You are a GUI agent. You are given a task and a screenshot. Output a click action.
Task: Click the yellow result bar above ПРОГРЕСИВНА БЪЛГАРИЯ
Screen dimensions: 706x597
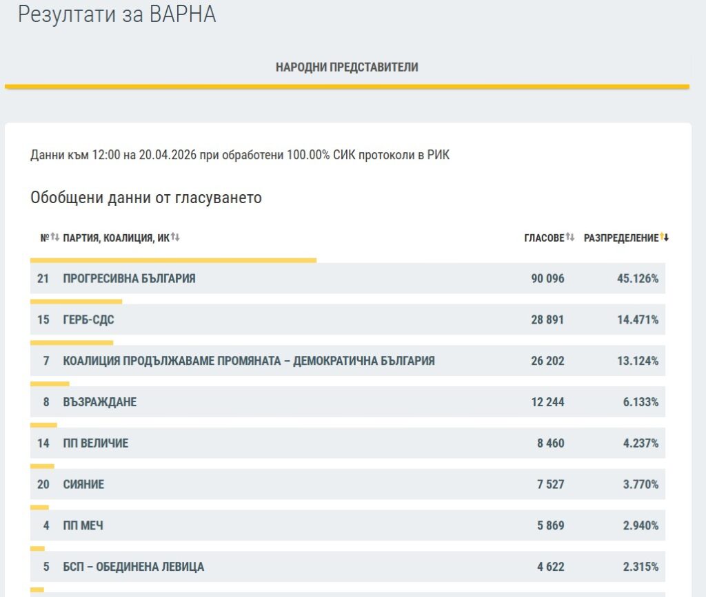click(173, 260)
